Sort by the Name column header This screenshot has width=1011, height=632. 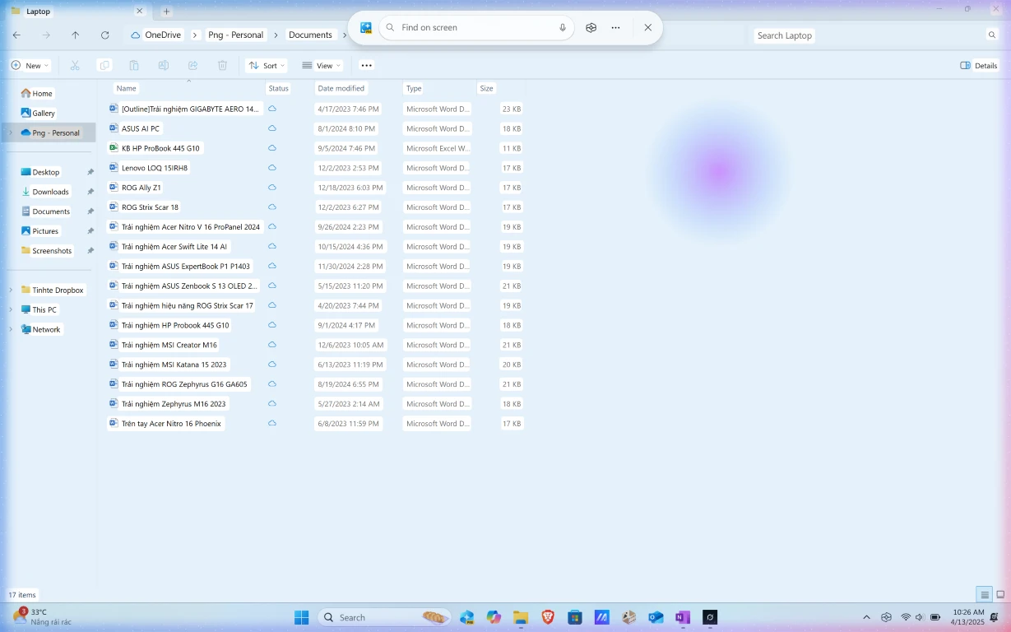click(x=126, y=88)
